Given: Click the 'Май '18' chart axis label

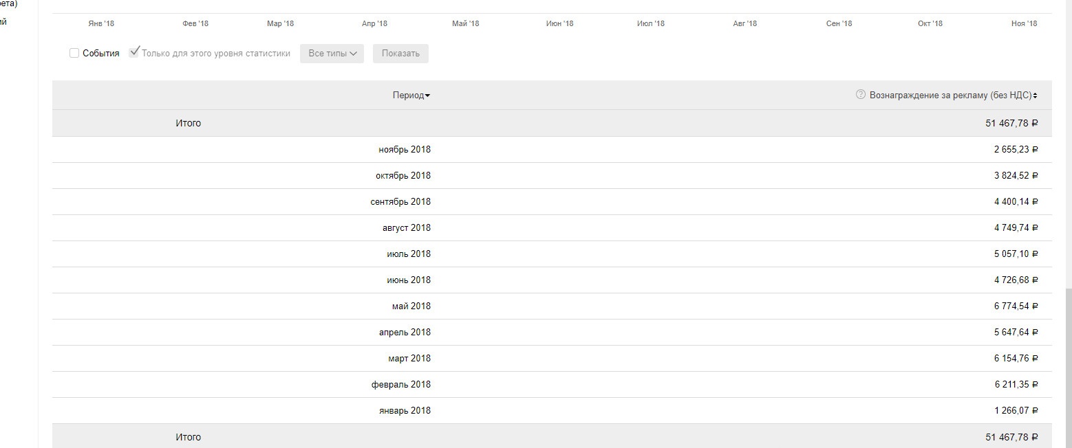Looking at the screenshot, I should [465, 23].
